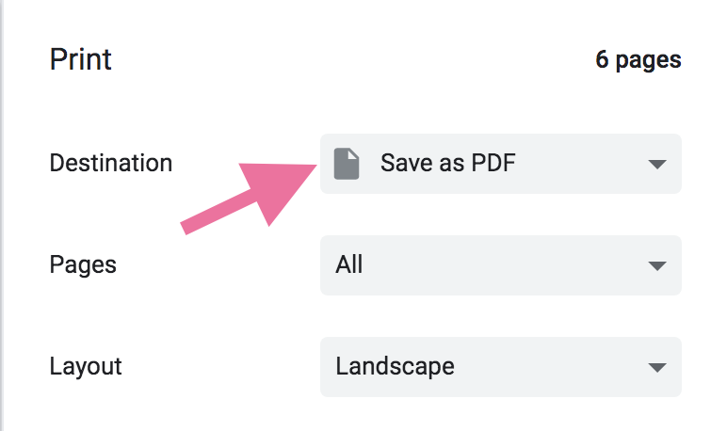Click the Destination dropdown caret arrow

coord(657,165)
